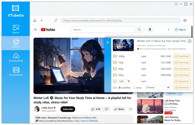Screen dimensions: 195x125
Task: Start voice search with microphone icon
Action: (x=150, y=30)
